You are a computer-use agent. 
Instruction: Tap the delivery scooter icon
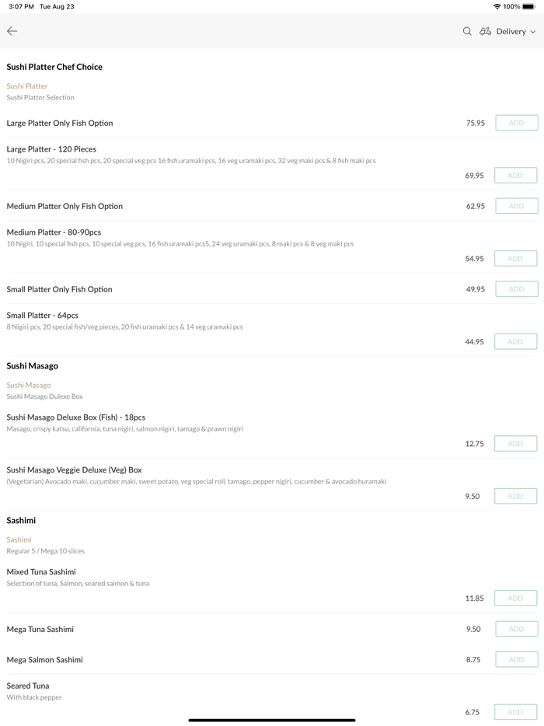(x=485, y=32)
